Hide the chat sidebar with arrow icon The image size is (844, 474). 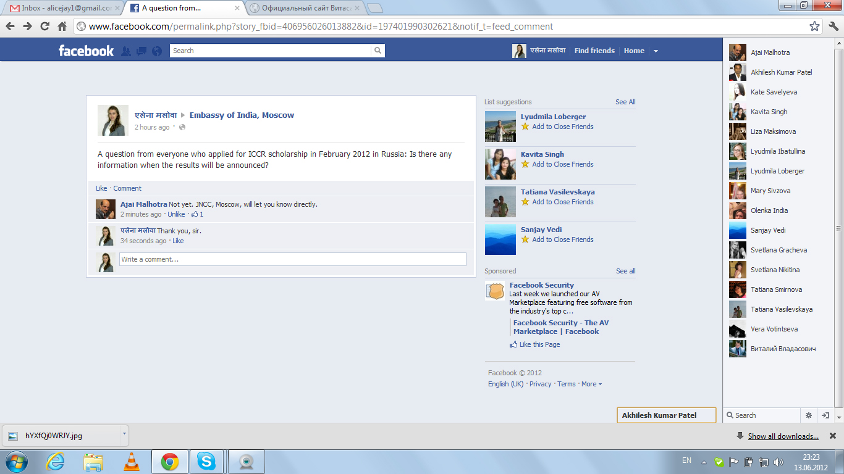825,415
